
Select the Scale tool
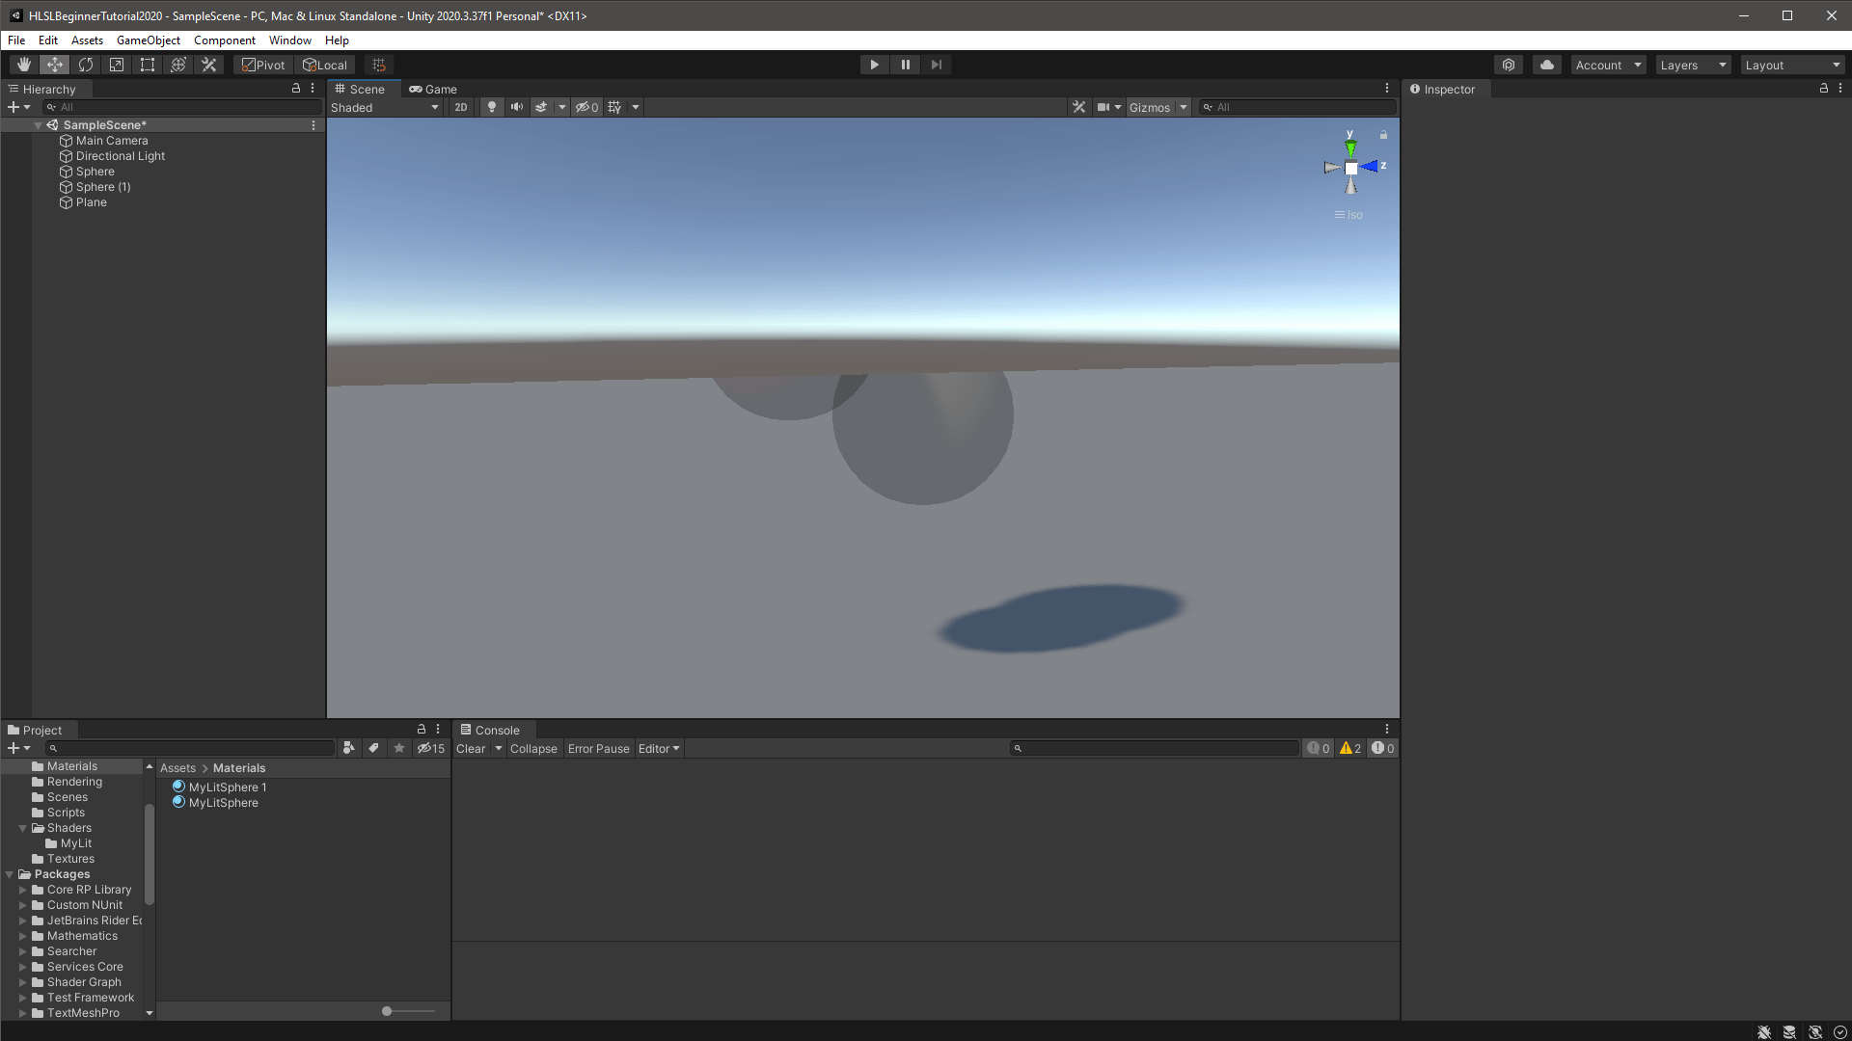[x=116, y=65]
